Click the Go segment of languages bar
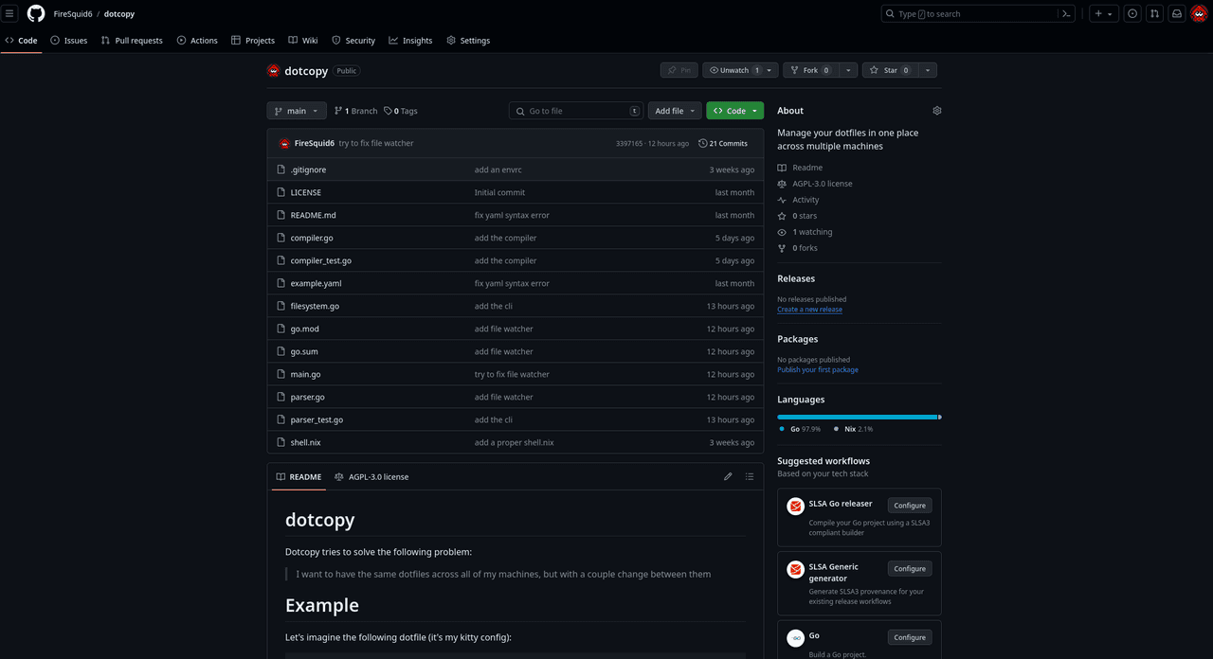 pyautogui.click(x=853, y=417)
